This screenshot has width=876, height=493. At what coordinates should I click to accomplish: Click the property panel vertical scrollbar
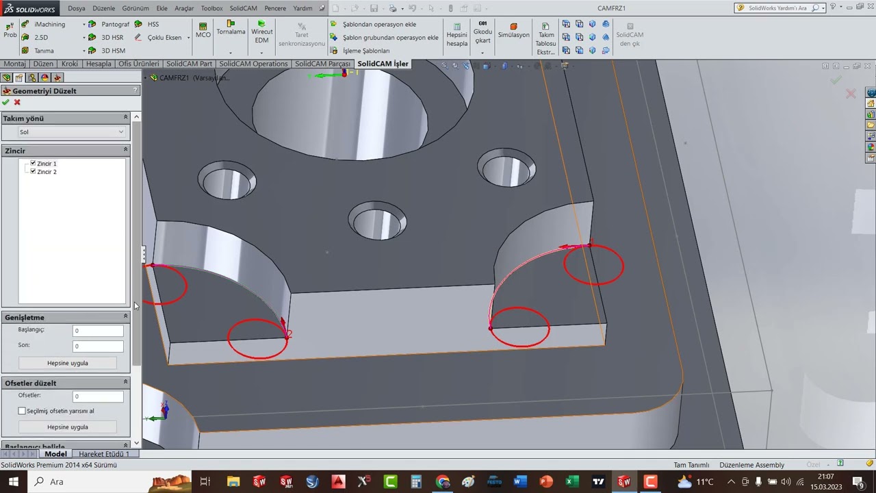136,244
